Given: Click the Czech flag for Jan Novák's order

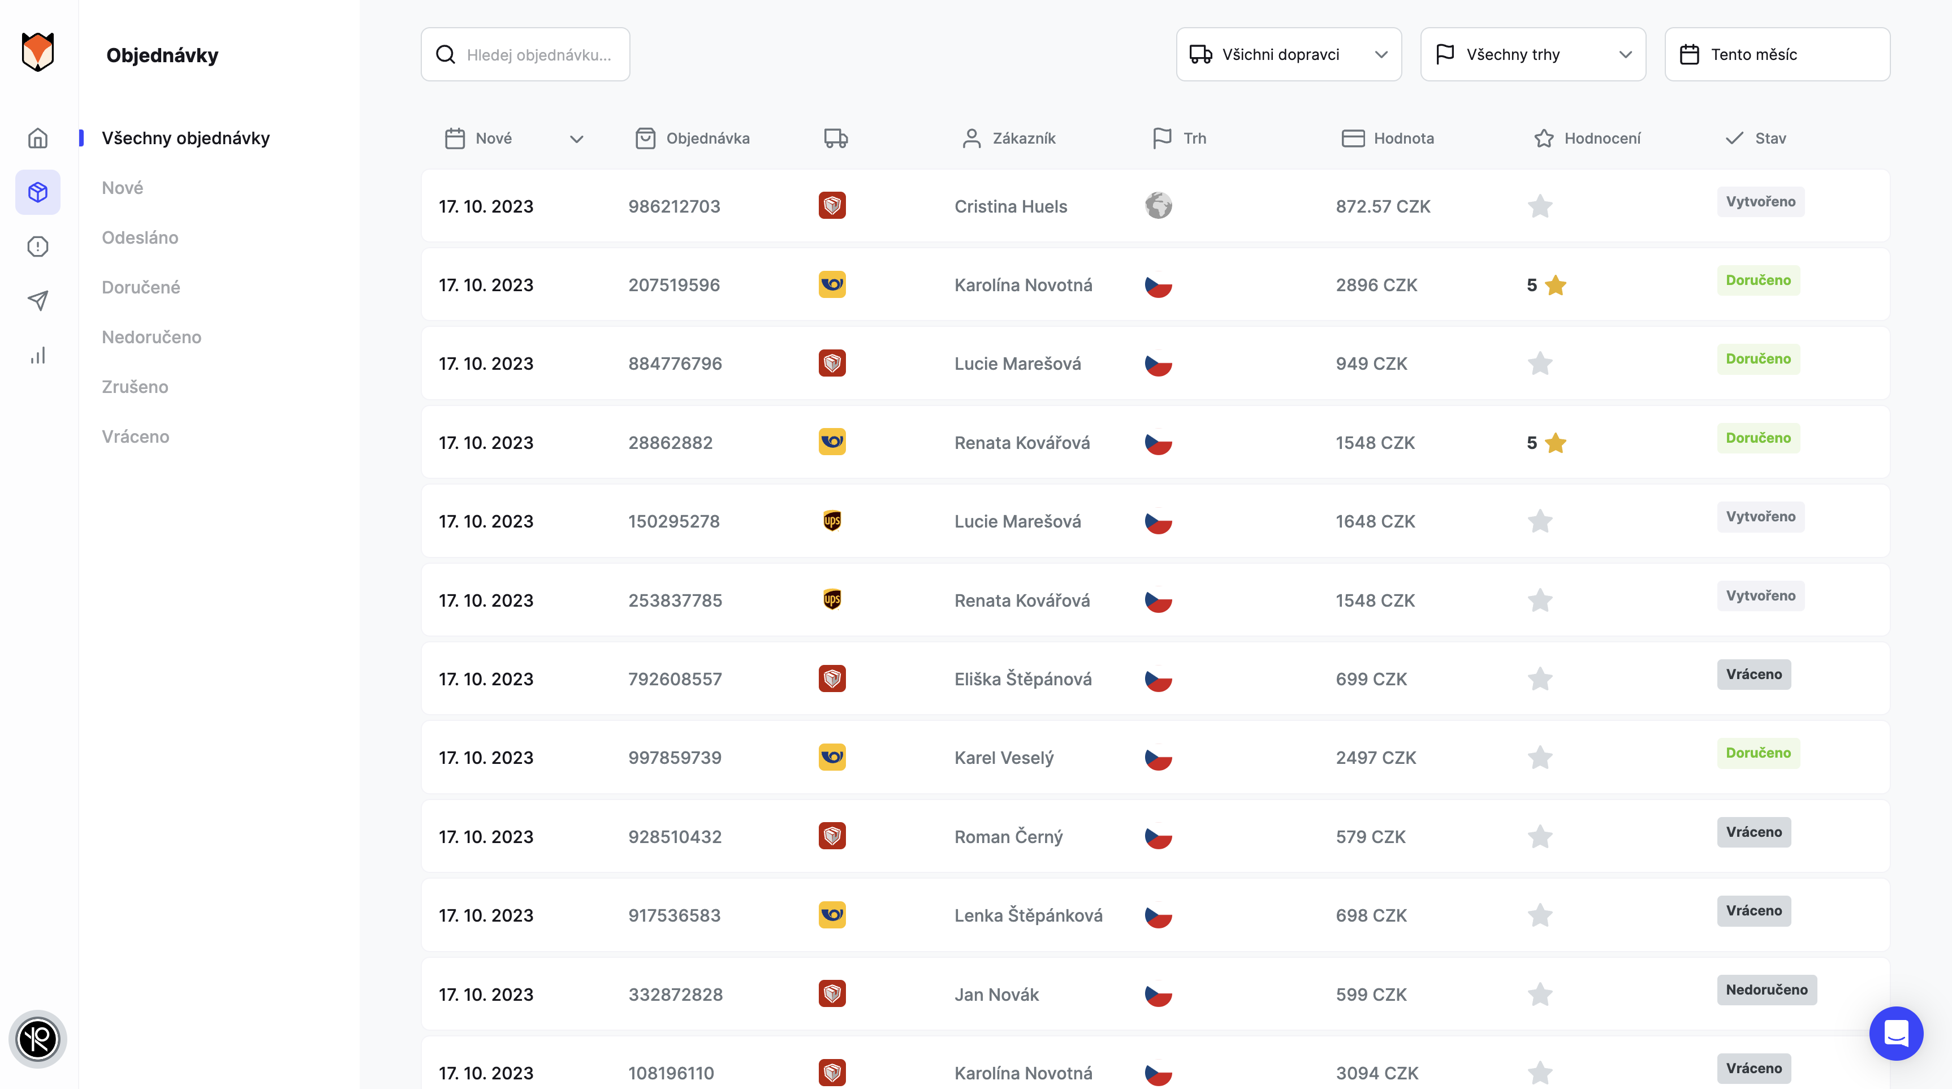Looking at the screenshot, I should (x=1159, y=994).
